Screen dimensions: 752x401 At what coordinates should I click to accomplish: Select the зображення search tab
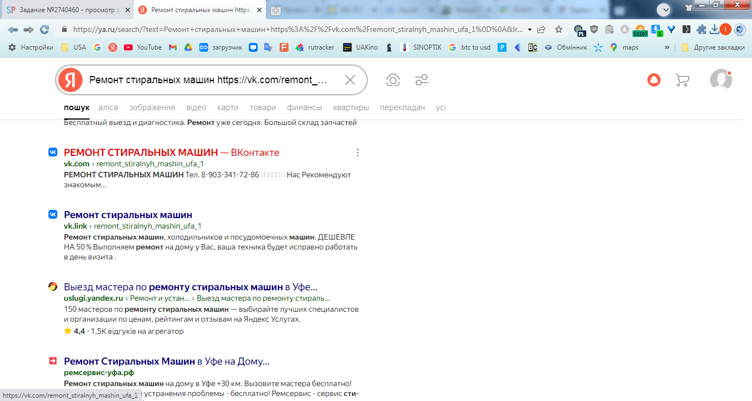pos(152,107)
